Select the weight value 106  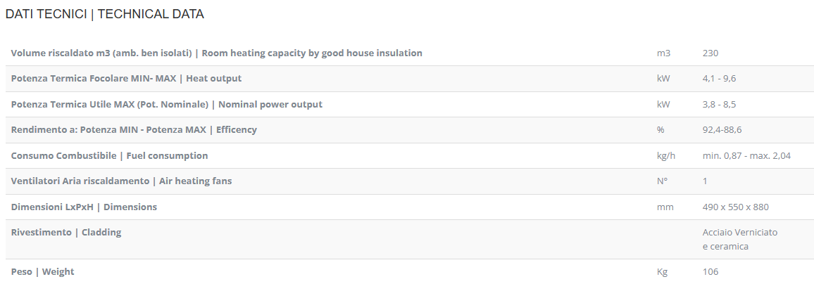point(710,272)
